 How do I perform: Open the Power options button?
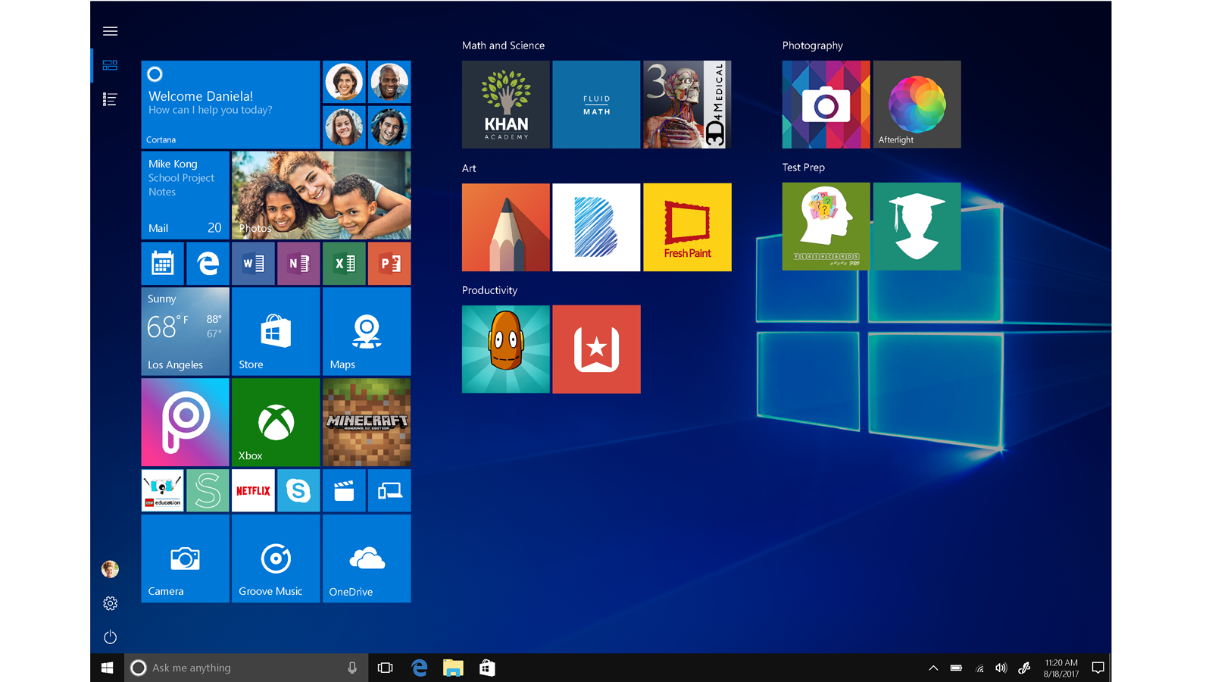click(x=110, y=637)
